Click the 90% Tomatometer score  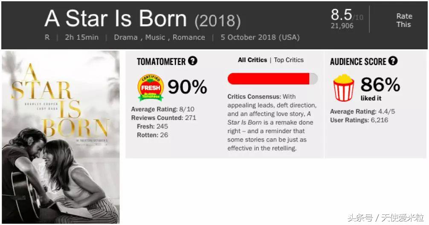[x=187, y=87]
